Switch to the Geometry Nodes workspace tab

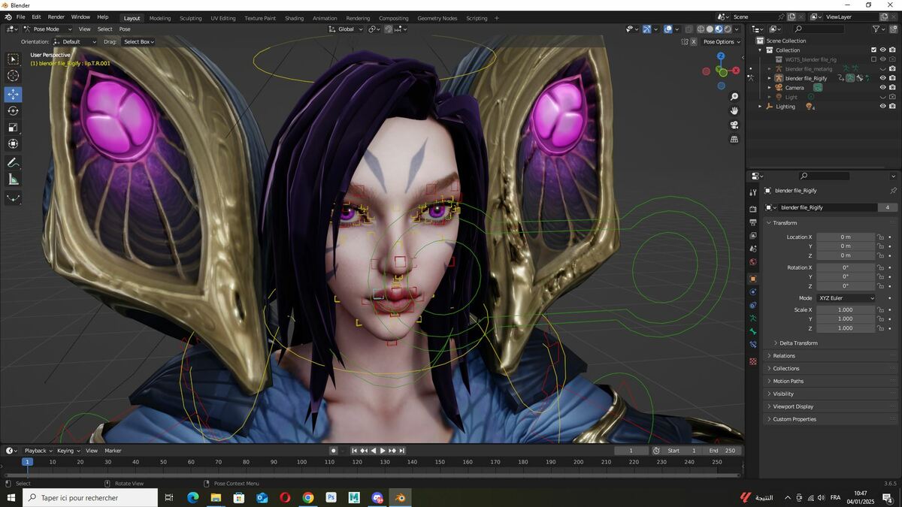click(x=437, y=18)
